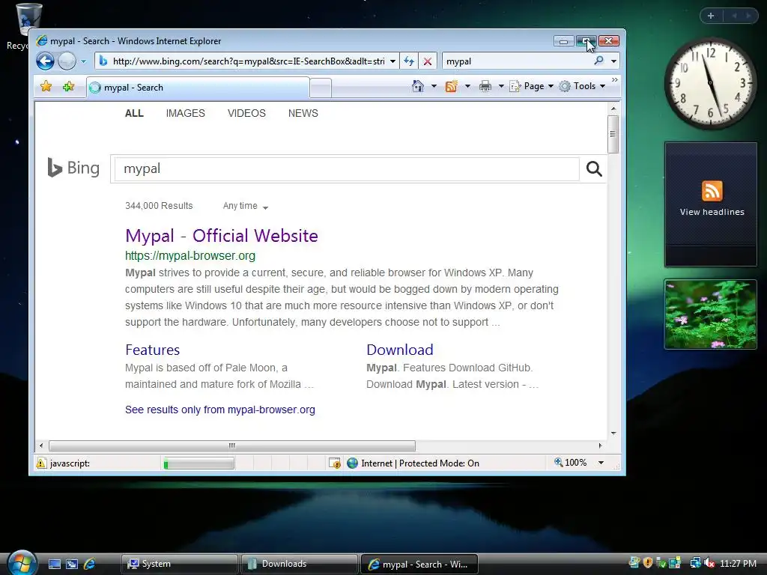
Task: Expand the Print dropdown arrow
Action: pyautogui.click(x=501, y=86)
